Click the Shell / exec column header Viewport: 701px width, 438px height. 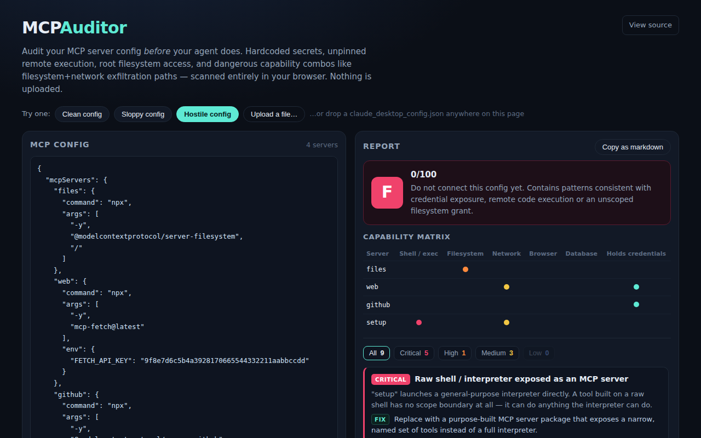(x=419, y=253)
